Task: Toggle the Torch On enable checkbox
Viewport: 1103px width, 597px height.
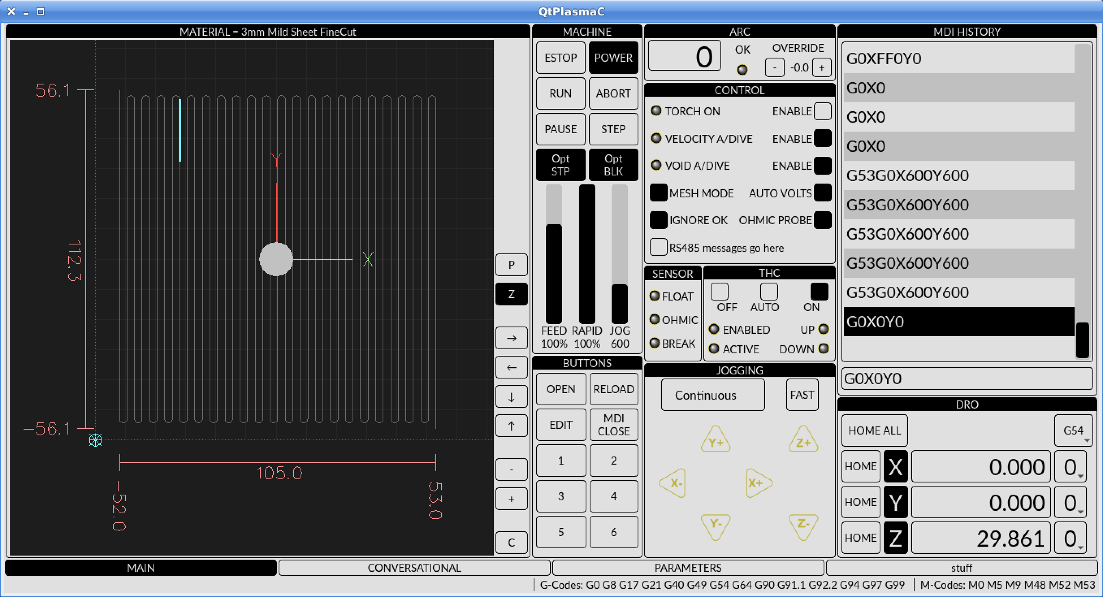Action: click(822, 111)
